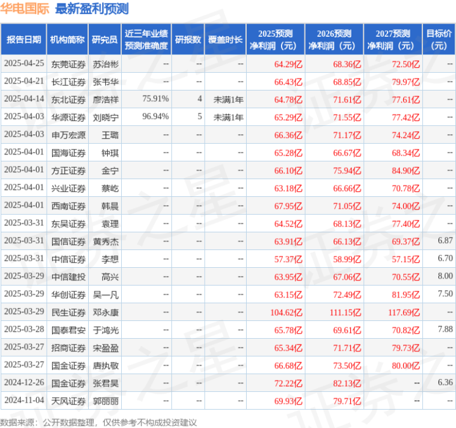Click the 覆盖时长 column header
This screenshot has height=428, width=456.
point(225,39)
